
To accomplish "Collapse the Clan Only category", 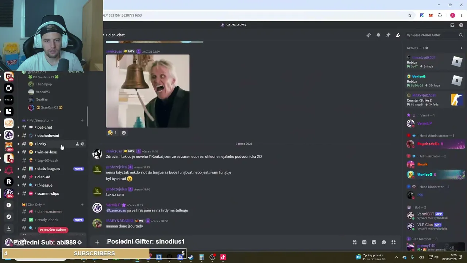I will pos(34,205).
